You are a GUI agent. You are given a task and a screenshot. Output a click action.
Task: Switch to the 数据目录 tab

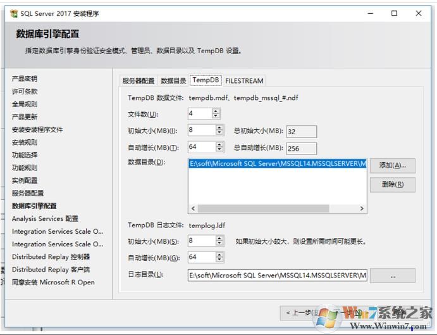click(x=173, y=80)
